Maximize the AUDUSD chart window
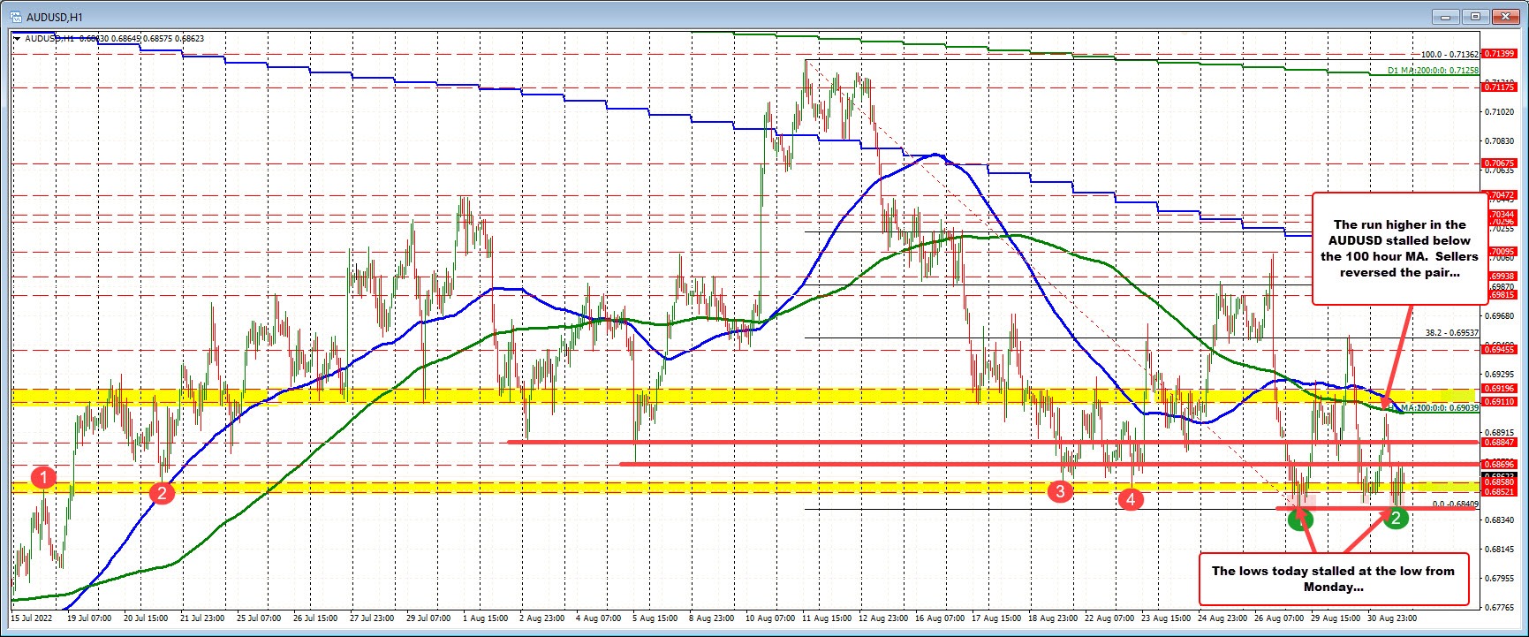 pos(1475,16)
